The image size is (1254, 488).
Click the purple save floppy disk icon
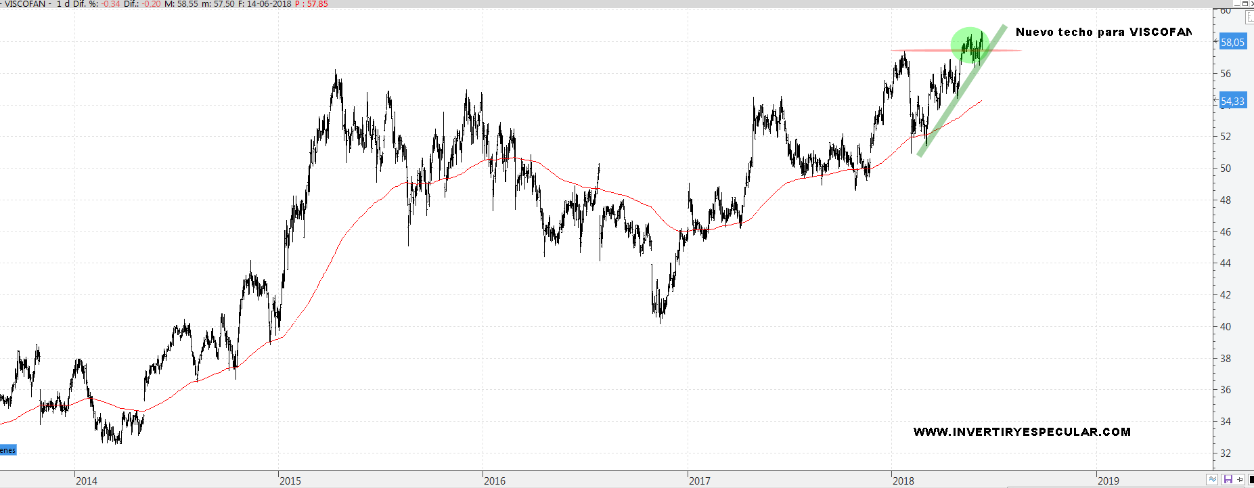point(1228,479)
